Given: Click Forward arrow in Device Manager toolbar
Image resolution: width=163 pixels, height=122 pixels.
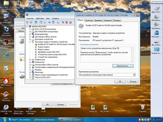Looking at the screenshot, I should (x=31, y=22).
